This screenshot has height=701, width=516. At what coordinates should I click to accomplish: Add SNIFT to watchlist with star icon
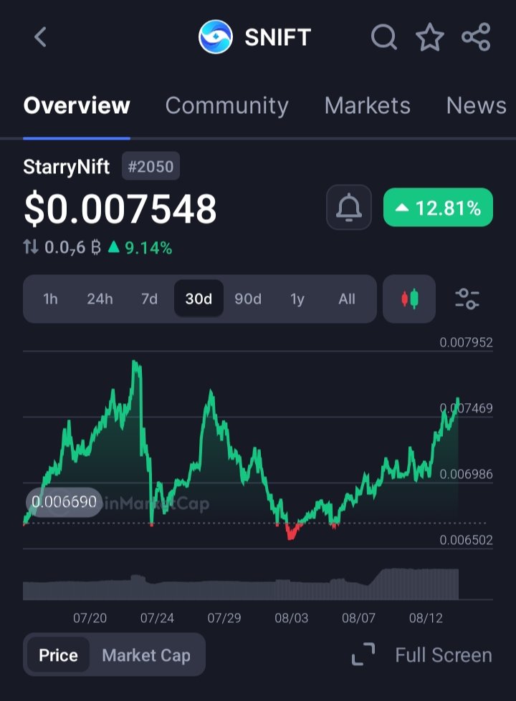429,37
